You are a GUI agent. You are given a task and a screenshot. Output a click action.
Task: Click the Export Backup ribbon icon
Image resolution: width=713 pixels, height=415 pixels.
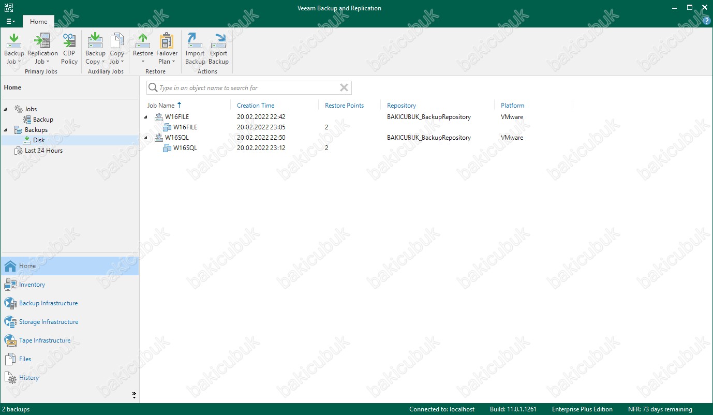click(219, 40)
